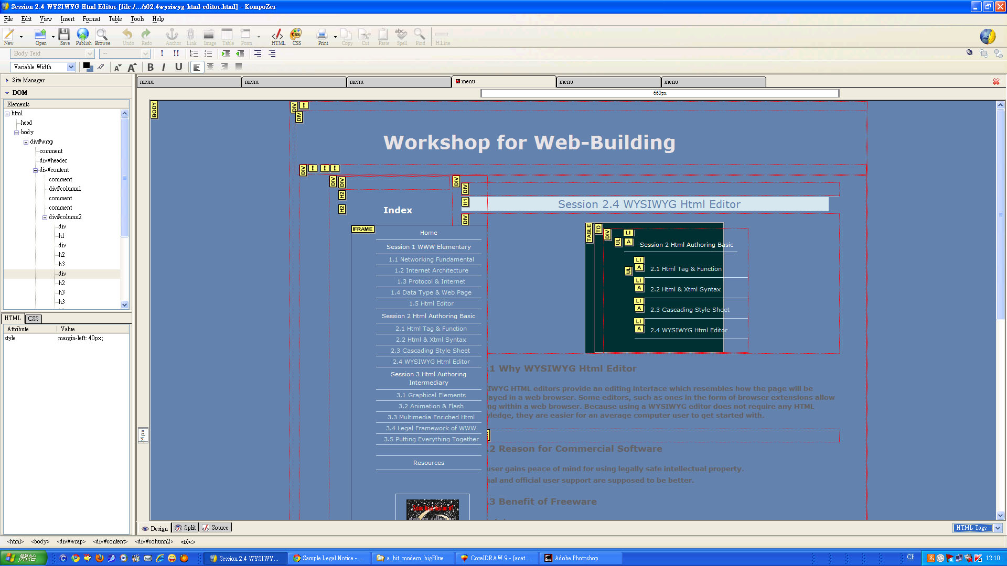This screenshot has width=1007, height=566.
Task: Open the text color swatch picker
Action: click(x=88, y=67)
